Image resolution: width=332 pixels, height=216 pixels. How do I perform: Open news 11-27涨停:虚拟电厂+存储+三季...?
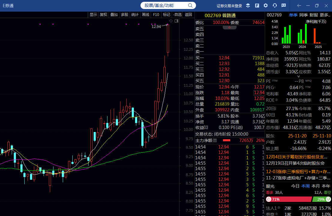coord(298,178)
